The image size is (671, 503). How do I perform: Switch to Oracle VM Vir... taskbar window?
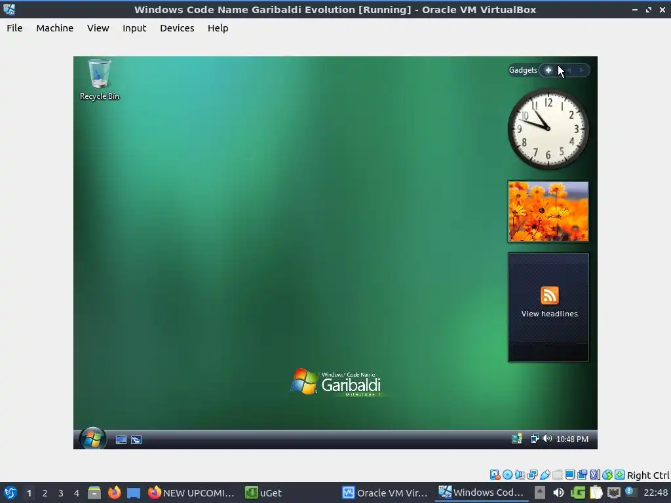(385, 493)
